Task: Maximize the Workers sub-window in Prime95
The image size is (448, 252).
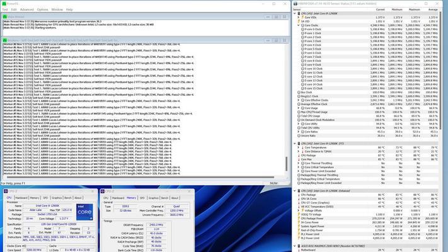Action: click(x=276, y=40)
